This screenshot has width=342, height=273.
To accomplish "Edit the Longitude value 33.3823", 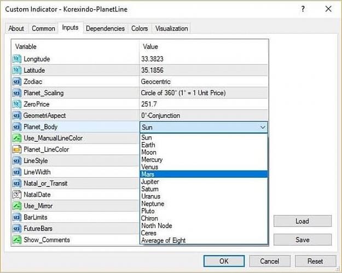I will tap(204, 59).
